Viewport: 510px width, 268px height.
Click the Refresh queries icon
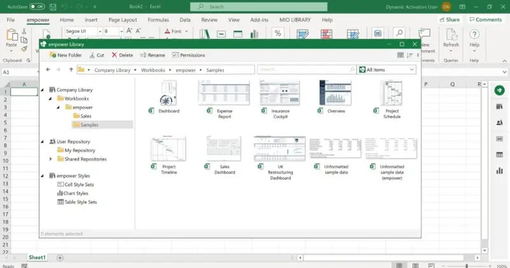tap(451, 34)
